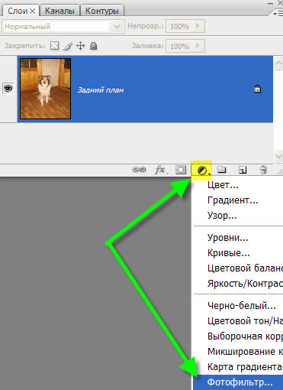Choose Кривые... adjustment
Screen dimensions: 283x390
click(229, 253)
